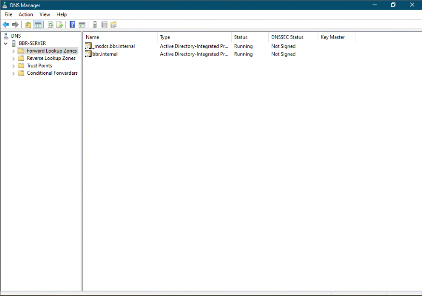
Task: Open the File menu
Action: pyautogui.click(x=8, y=14)
